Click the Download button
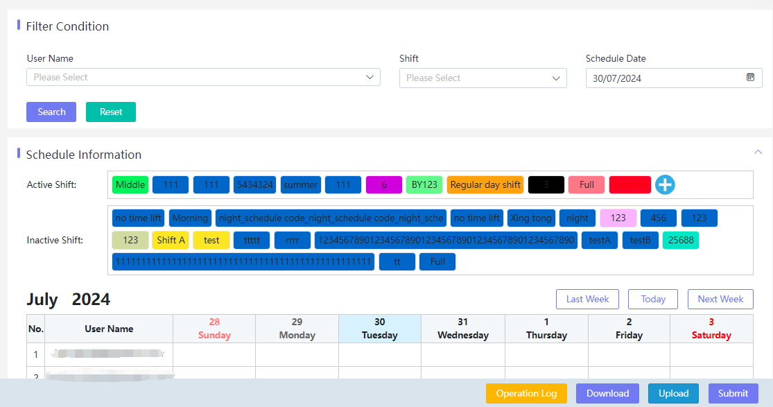This screenshot has height=407, width=773. point(607,393)
